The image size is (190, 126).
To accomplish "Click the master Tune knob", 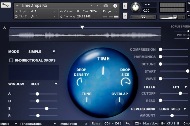I will (x=135, y=7).
